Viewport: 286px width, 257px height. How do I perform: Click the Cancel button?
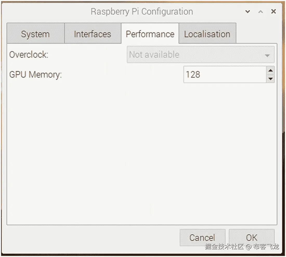click(202, 238)
